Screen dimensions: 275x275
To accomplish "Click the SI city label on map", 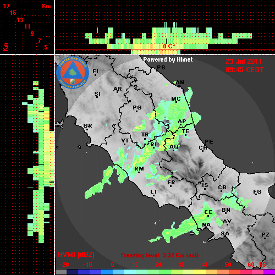I will pyautogui.click(x=97, y=94).
